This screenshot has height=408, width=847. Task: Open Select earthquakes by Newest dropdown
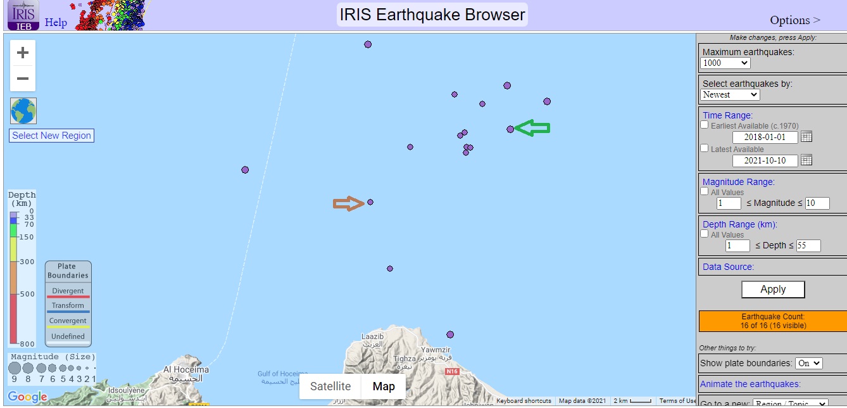[730, 94]
